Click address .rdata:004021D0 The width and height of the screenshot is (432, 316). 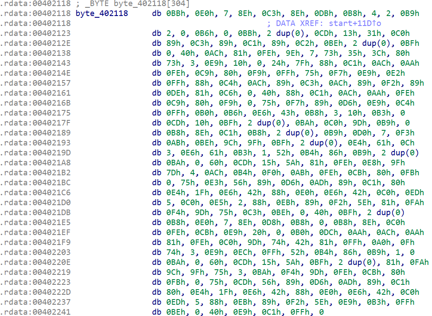click(x=35, y=203)
